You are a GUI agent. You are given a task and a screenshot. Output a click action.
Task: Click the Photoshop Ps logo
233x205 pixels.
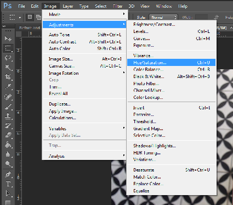tap(8, 6)
